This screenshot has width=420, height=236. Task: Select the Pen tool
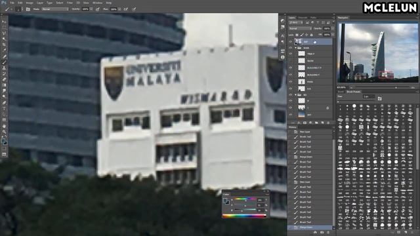(x=4, y=102)
